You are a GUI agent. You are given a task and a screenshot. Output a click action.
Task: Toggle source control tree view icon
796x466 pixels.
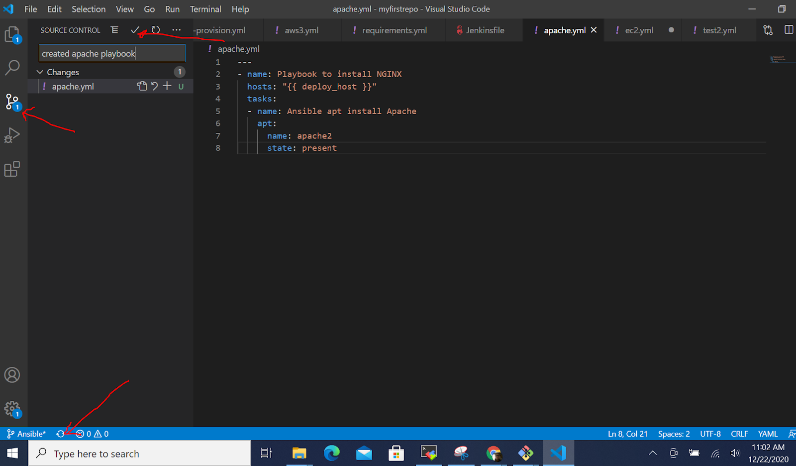click(114, 30)
